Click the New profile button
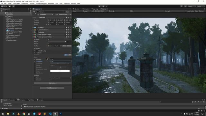Screen dimensions: 206x116 tap(64, 46)
